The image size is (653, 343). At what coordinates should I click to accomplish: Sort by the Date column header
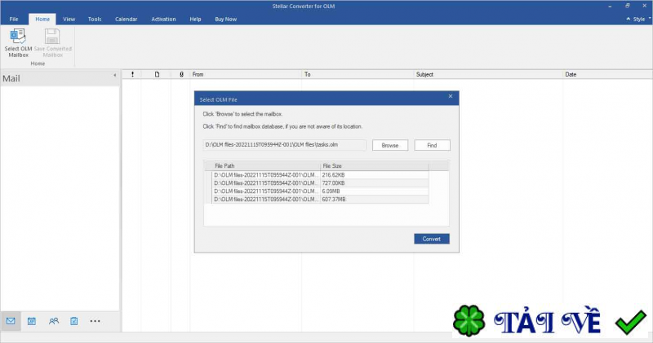tap(608, 74)
